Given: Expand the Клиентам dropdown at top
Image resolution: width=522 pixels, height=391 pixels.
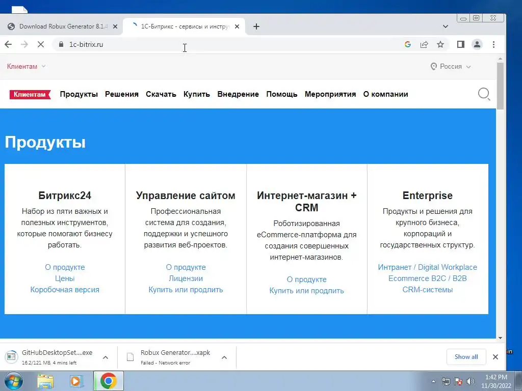Looking at the screenshot, I should point(26,66).
